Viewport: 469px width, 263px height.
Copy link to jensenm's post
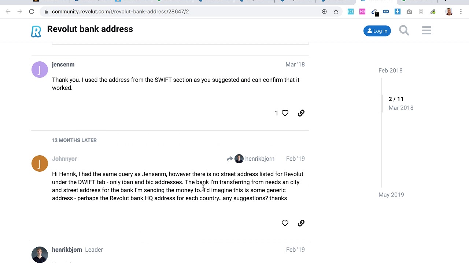301,113
